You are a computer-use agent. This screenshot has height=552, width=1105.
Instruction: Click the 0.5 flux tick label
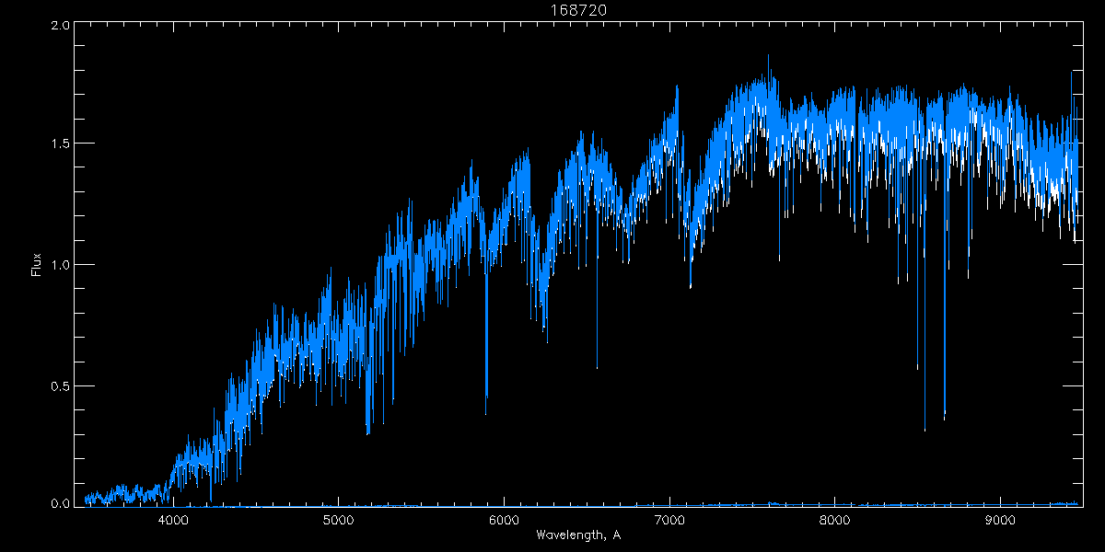[x=61, y=385]
